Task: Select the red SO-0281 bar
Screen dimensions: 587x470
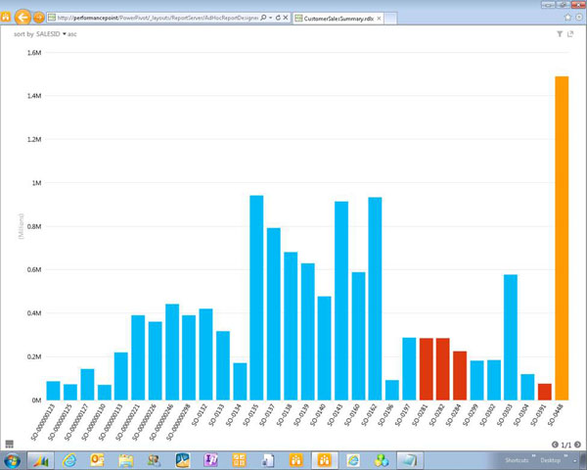Action: pos(427,369)
